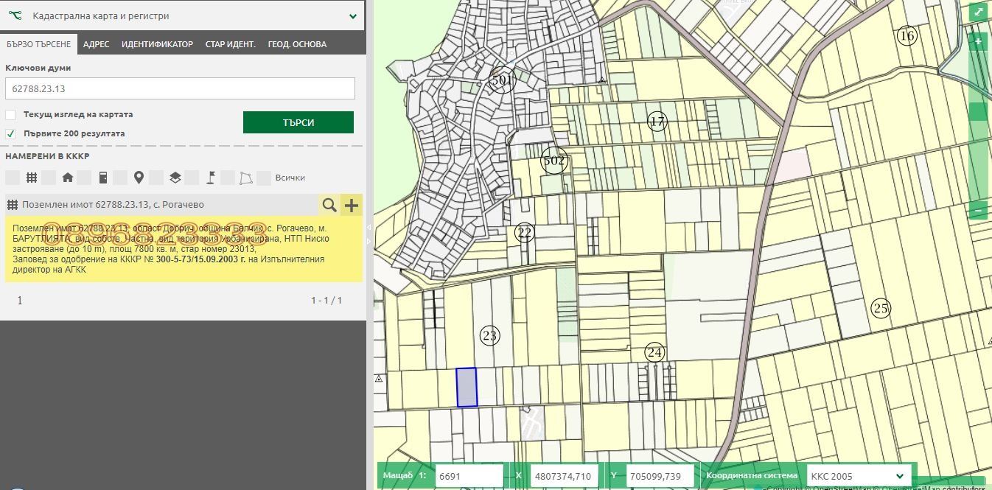Zoom in the map with plus button
The image size is (992, 490).
click(978, 42)
